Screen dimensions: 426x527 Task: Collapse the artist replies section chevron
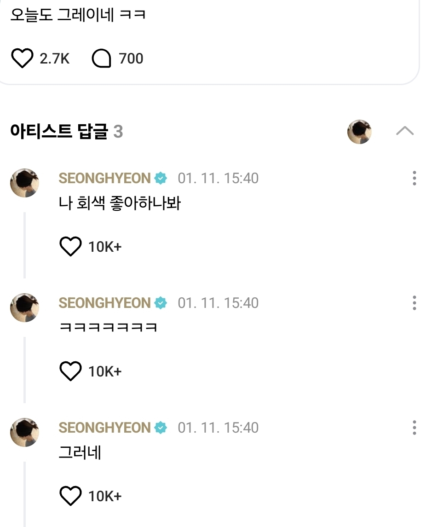(405, 132)
